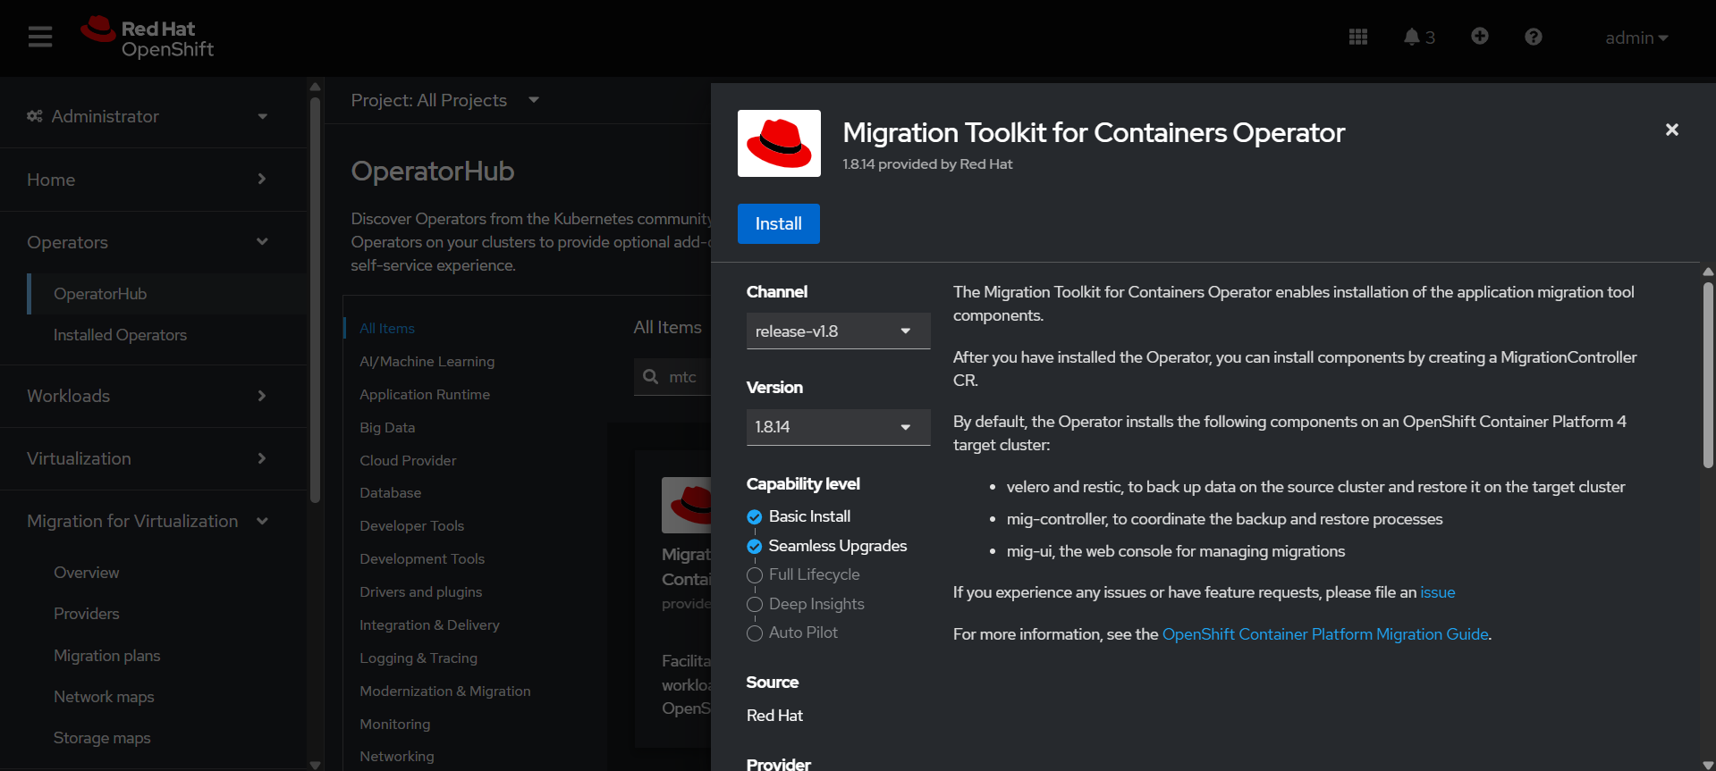Click the Red Hat OpenShift logo
1716x771 pixels.
click(x=148, y=38)
